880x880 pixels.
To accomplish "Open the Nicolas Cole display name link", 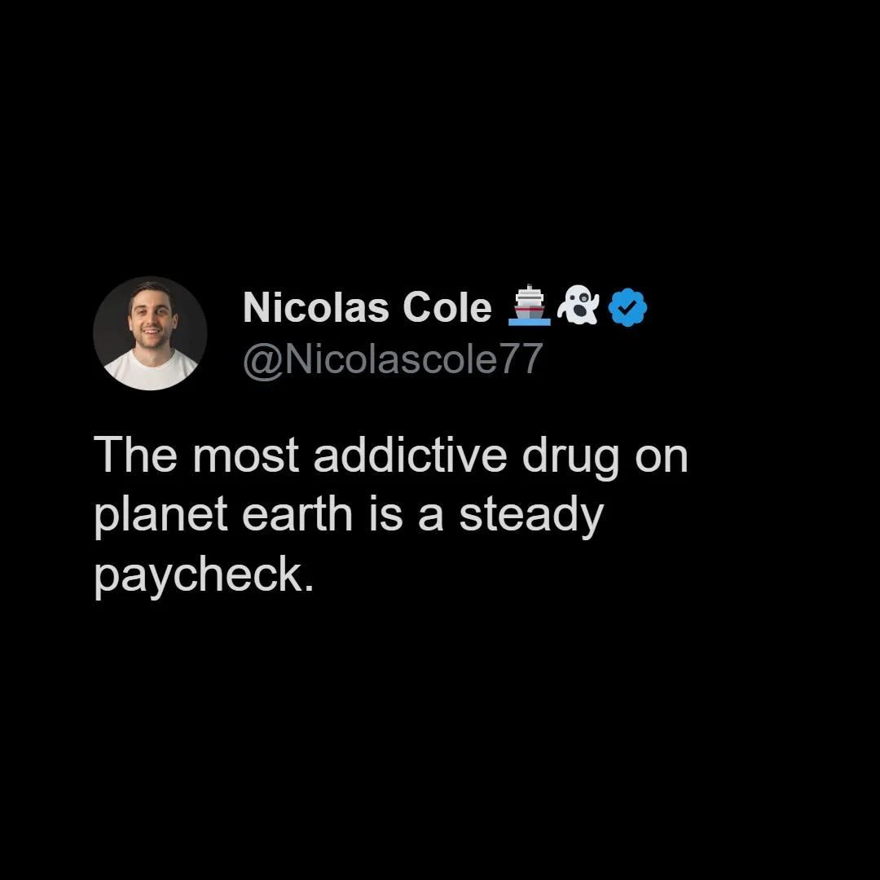I will click(x=367, y=307).
